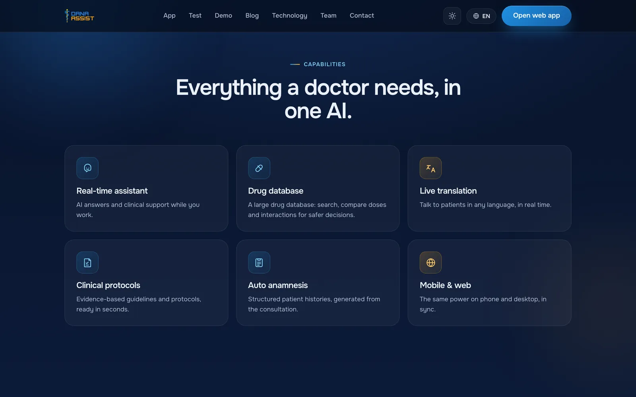Click the Open web app button
The image size is (636, 397).
click(x=536, y=16)
